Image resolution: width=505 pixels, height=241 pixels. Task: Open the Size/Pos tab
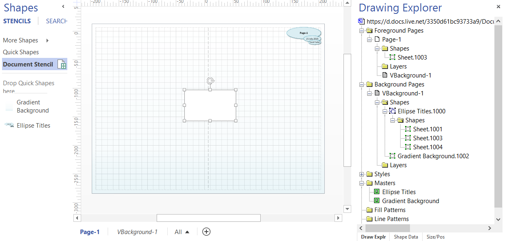click(435, 237)
